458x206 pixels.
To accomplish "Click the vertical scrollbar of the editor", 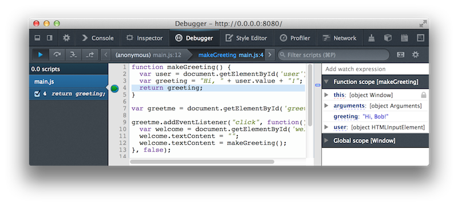I will 310,95.
